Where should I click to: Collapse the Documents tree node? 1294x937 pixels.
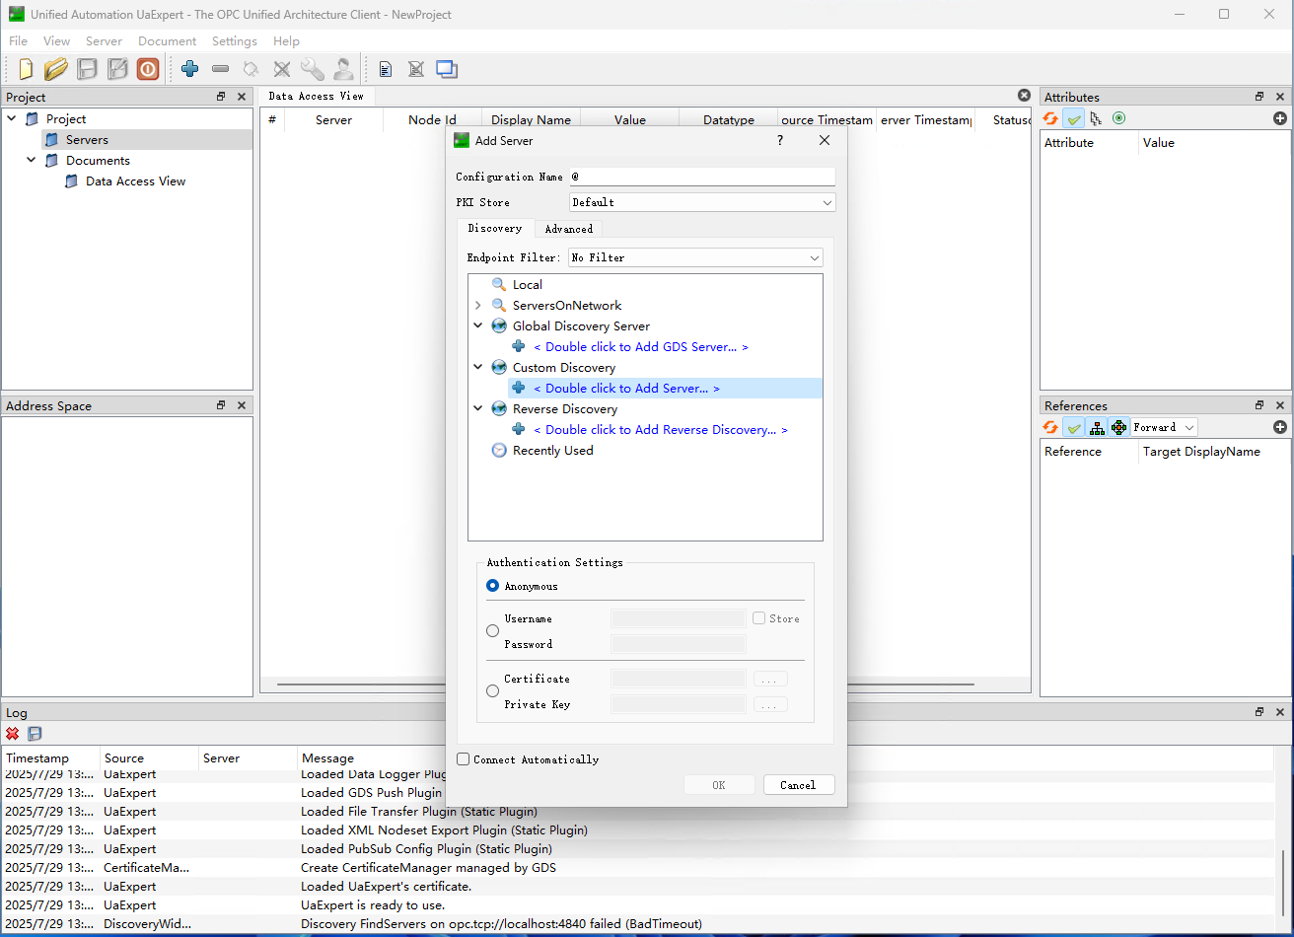(x=32, y=161)
